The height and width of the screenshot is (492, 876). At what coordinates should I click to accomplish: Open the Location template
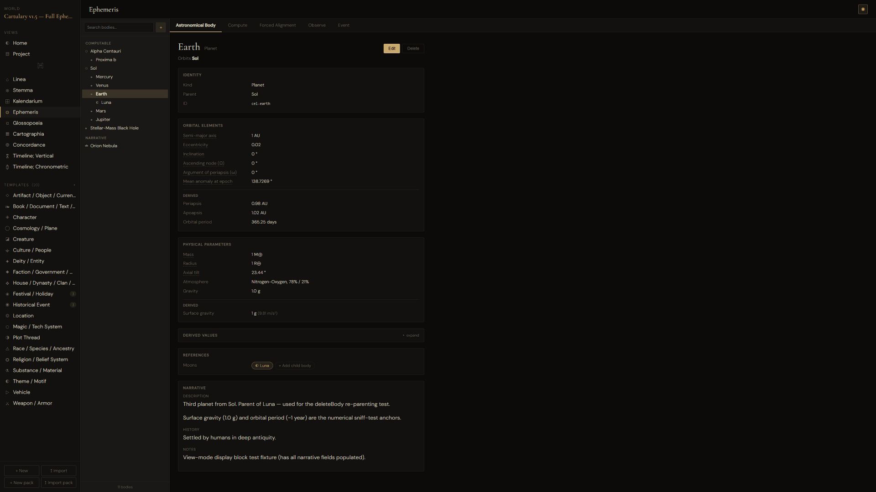point(40,316)
